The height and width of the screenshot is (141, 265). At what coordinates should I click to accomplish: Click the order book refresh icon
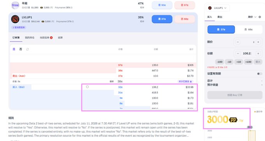pyautogui.click(x=28, y=49)
